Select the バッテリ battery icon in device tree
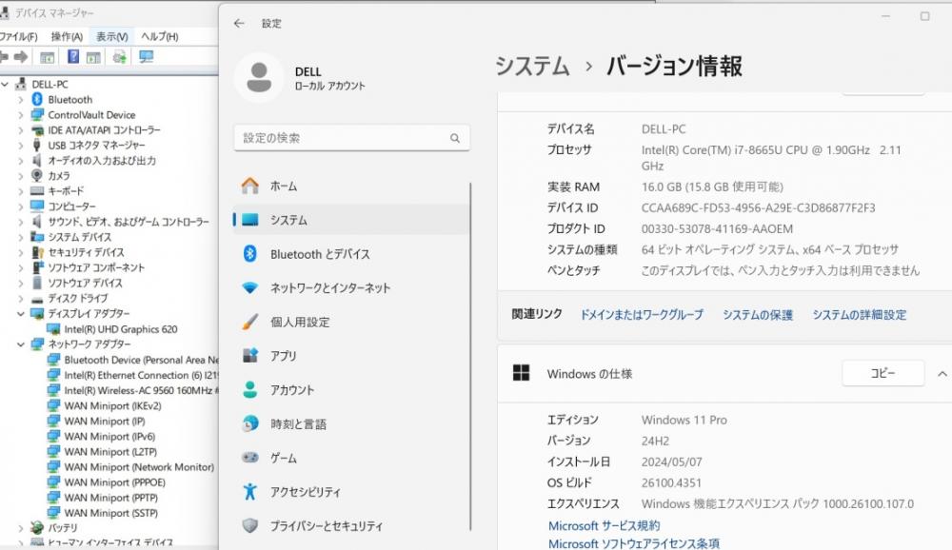Viewport: 952px width, 550px height. (x=37, y=527)
